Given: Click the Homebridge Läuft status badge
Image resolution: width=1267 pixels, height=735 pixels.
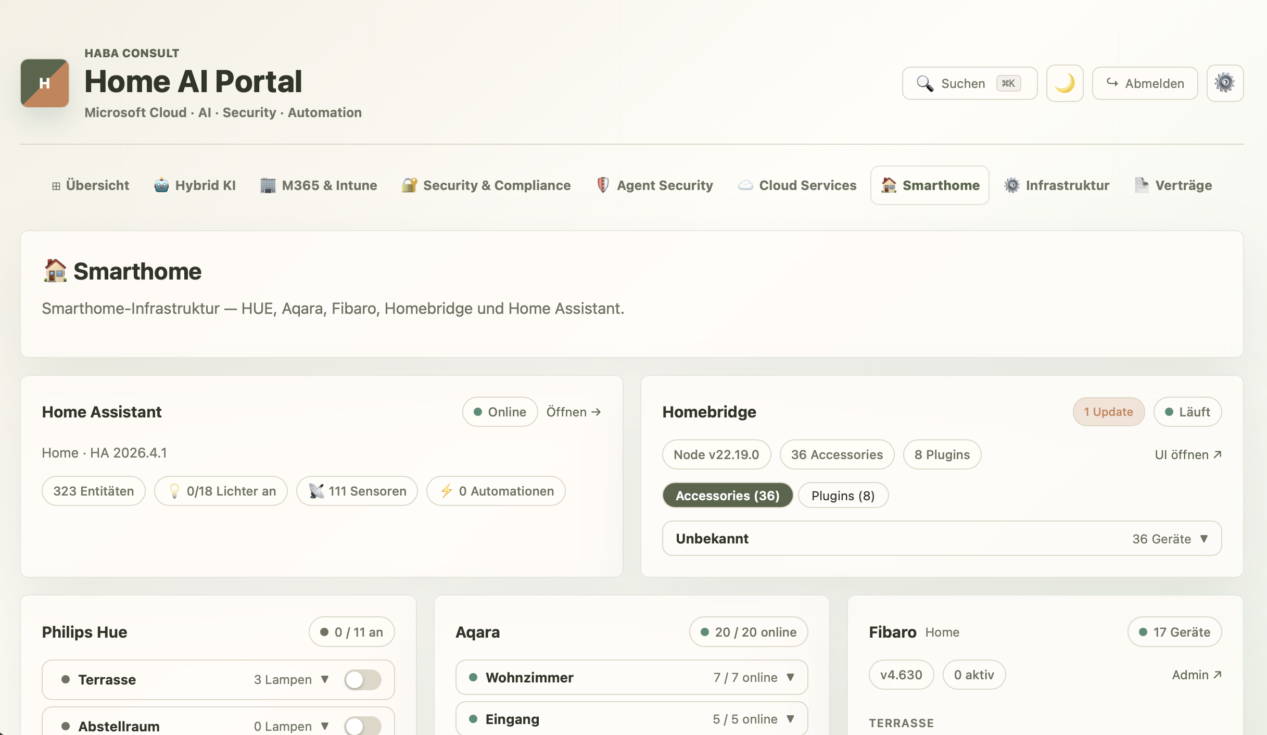Looking at the screenshot, I should click(x=1188, y=412).
